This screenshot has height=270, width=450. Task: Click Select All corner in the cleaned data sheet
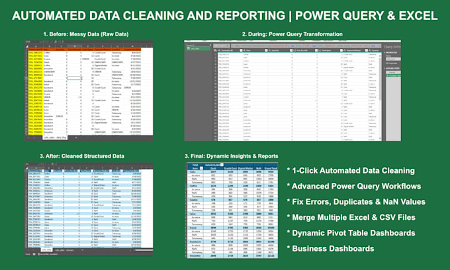27,168
